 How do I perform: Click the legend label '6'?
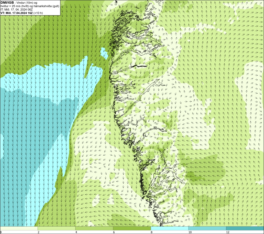(x=114, y=232)
